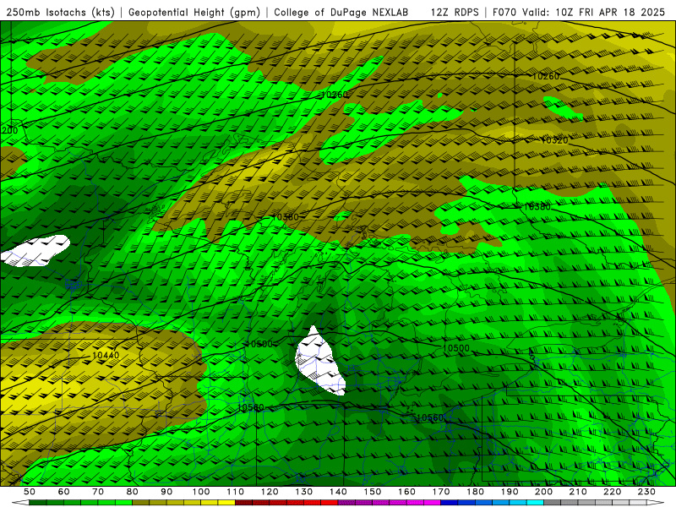The height and width of the screenshot is (507, 676).
Task: Click the 160 legend number
Action: pos(406,492)
